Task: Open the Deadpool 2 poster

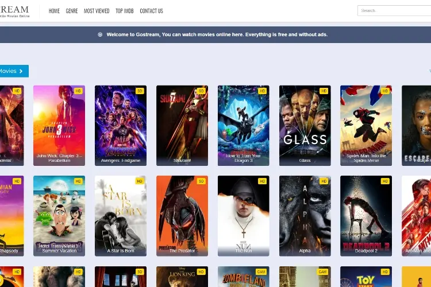Action: 366,216
